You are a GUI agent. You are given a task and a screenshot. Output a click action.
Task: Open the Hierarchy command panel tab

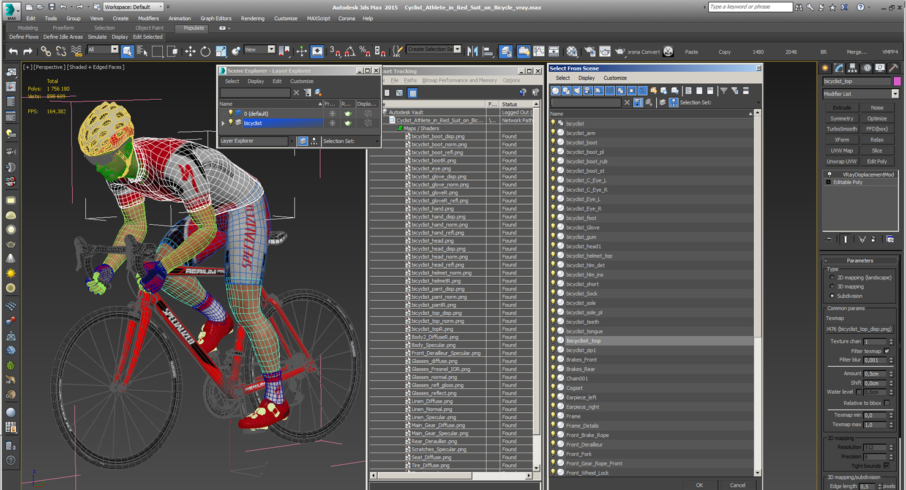click(853, 68)
